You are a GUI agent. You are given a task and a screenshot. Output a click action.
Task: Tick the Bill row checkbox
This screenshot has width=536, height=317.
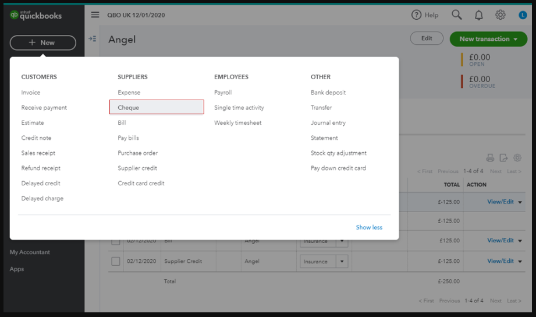[x=116, y=241]
